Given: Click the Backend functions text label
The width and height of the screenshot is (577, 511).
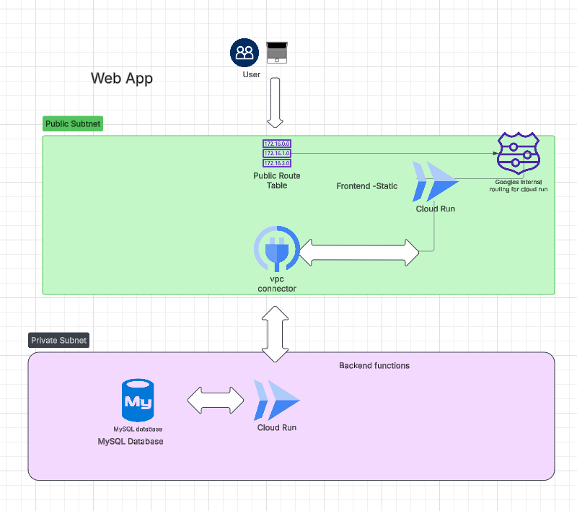Looking at the screenshot, I should pos(374,365).
